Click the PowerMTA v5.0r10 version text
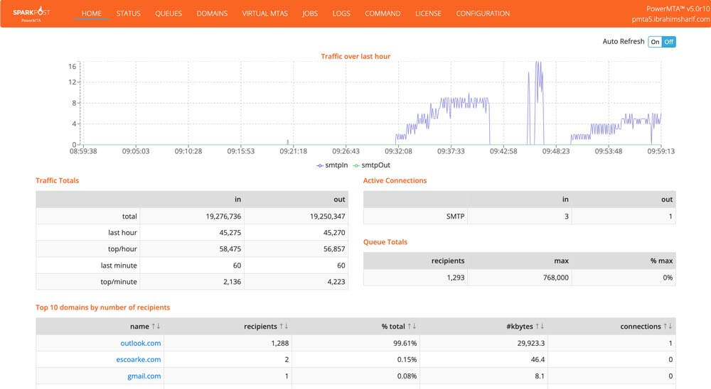 [678, 9]
